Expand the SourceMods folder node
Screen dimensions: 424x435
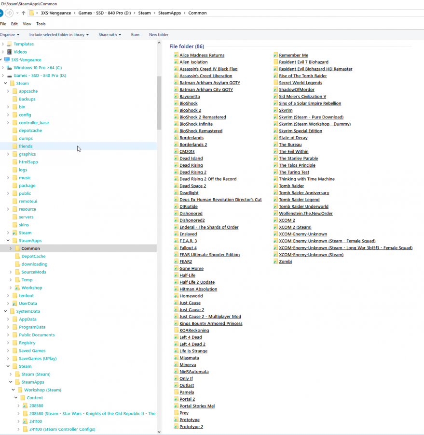click(11, 272)
